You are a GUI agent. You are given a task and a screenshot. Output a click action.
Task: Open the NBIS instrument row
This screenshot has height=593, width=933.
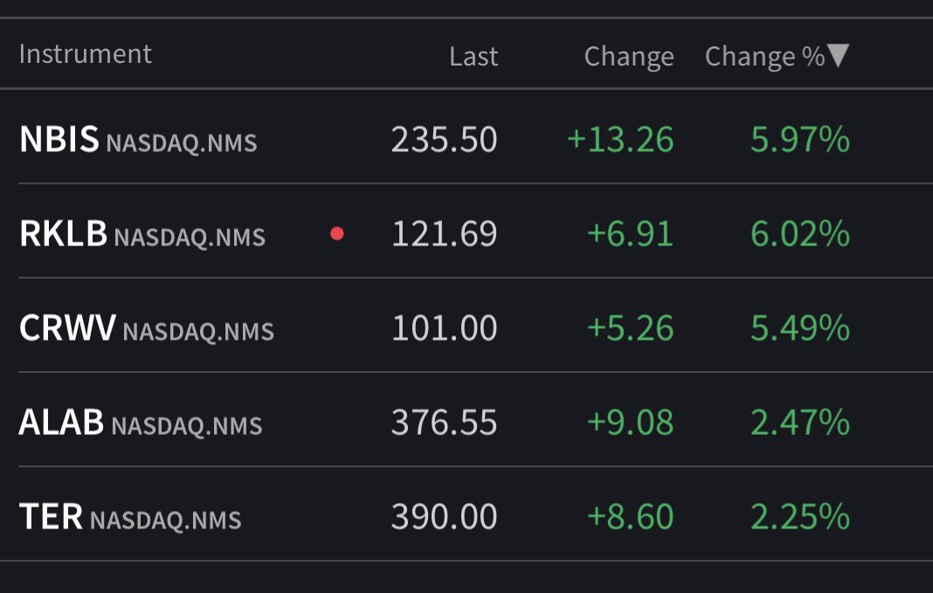[466, 137]
